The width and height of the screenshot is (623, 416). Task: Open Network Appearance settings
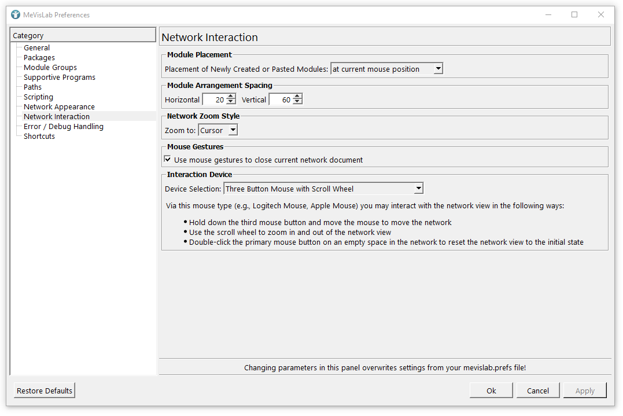click(x=59, y=107)
